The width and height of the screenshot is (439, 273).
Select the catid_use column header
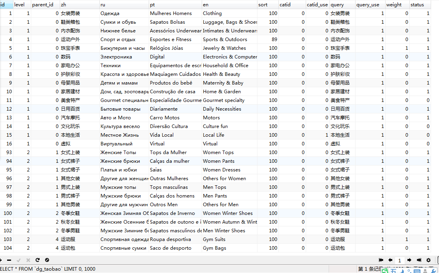coord(318,4)
